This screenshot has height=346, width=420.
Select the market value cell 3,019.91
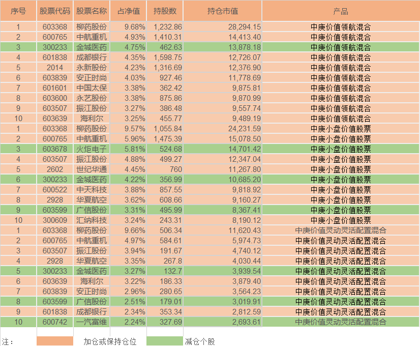point(223,302)
